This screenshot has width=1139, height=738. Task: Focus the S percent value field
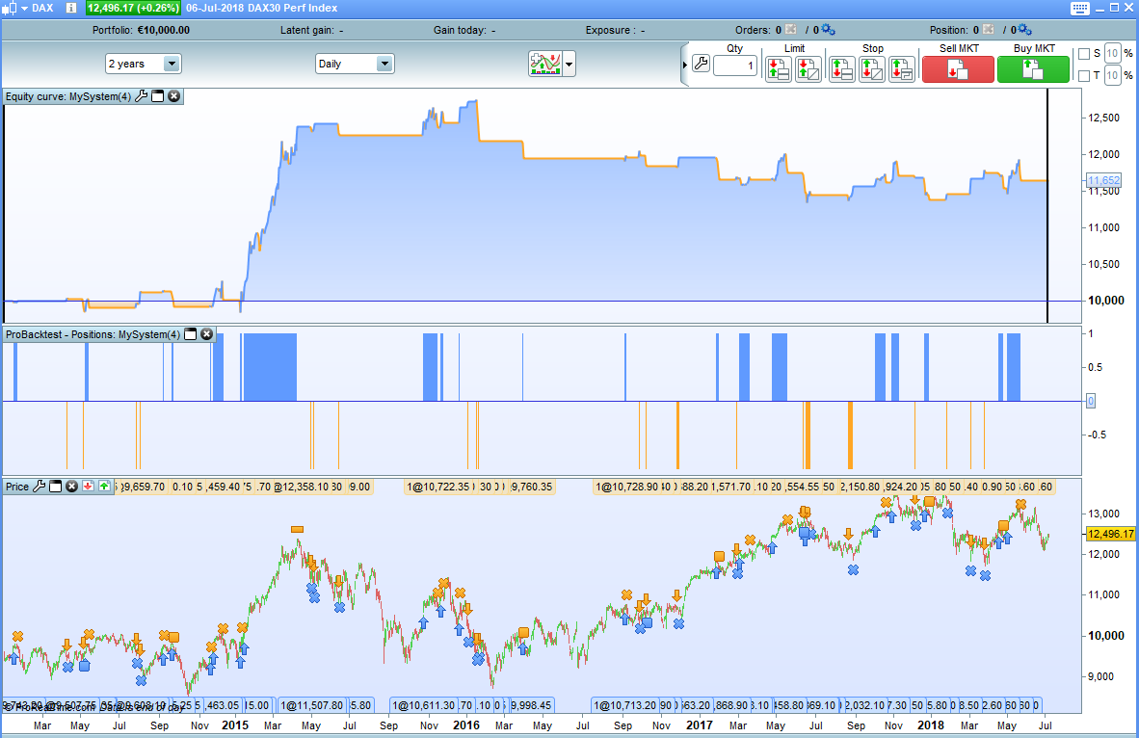pos(1112,53)
